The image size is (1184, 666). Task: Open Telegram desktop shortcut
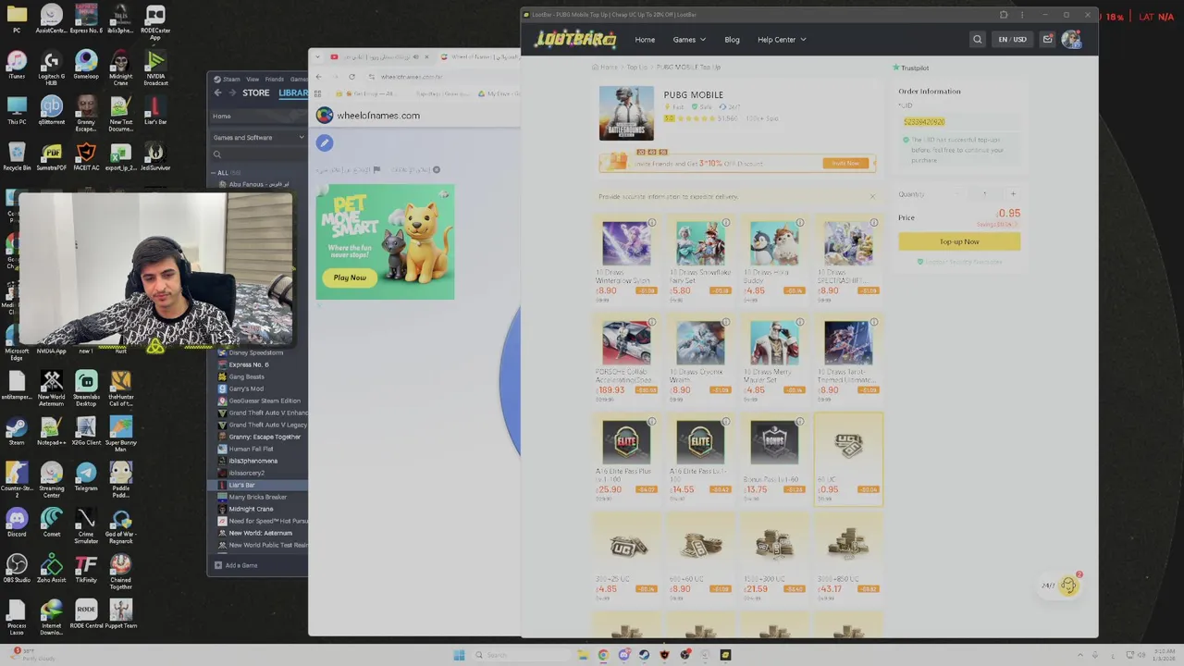click(86, 477)
